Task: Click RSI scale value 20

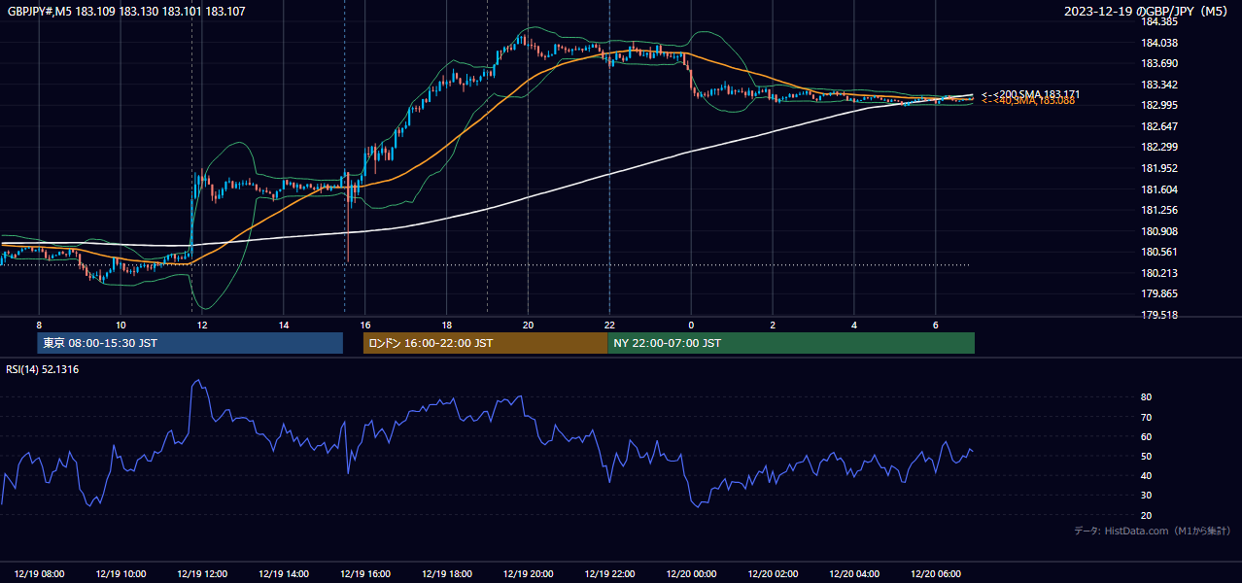Action: [x=1147, y=515]
